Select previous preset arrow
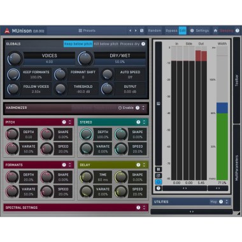Screen dimensions: 242x242 [130, 31]
